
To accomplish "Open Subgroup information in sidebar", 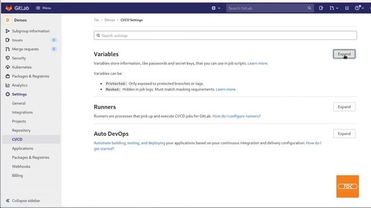I will point(31,31).
